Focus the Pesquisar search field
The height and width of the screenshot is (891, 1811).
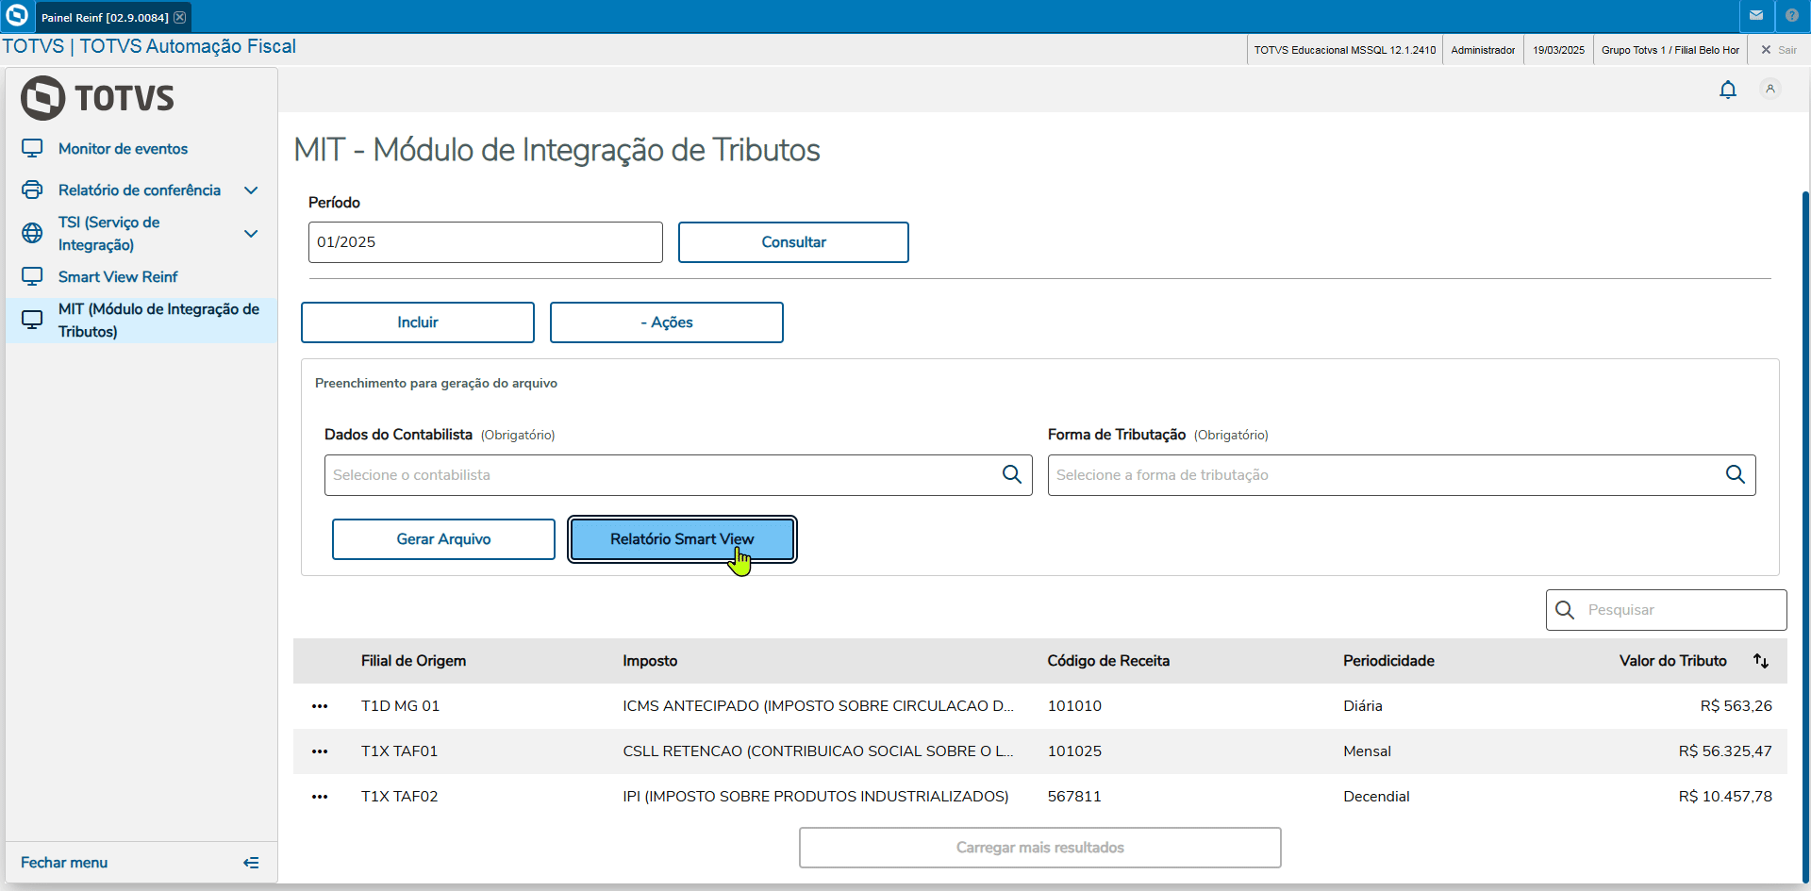coord(1667,610)
